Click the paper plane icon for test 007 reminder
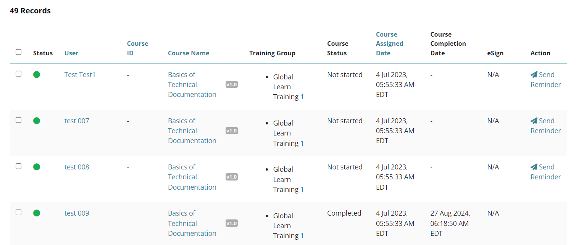Viewport: 576px width, 245px height. (x=534, y=121)
